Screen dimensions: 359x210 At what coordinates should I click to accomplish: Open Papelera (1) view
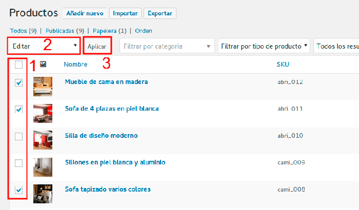[x=109, y=31]
